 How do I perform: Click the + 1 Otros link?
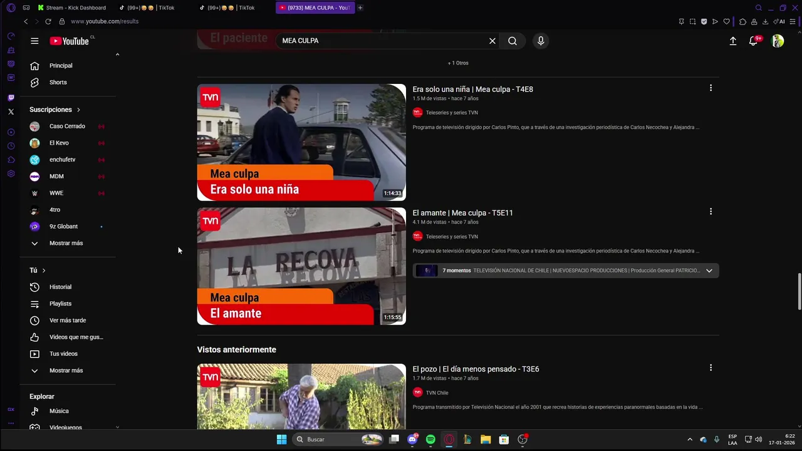coord(458,63)
